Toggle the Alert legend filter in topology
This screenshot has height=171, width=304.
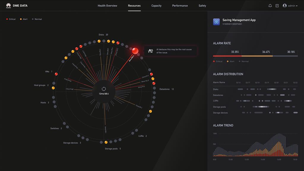pos(24,19)
